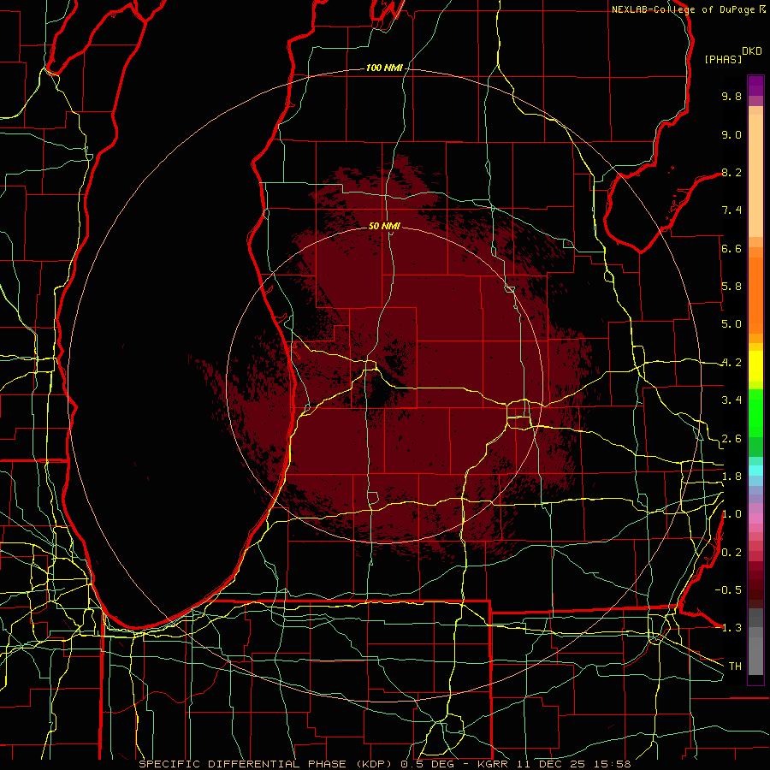The image size is (770, 770).
Task: Click the 2.6 scale value
Action: coord(731,439)
